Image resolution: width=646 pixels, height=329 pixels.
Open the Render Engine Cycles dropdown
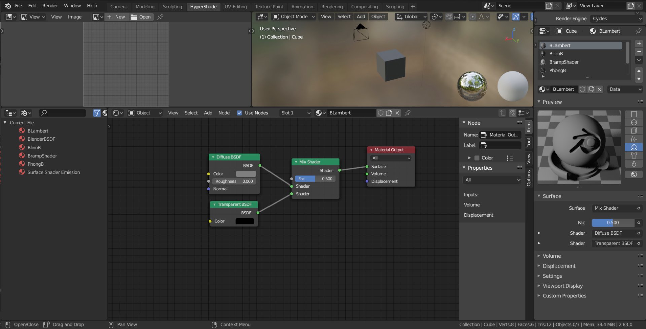point(617,19)
